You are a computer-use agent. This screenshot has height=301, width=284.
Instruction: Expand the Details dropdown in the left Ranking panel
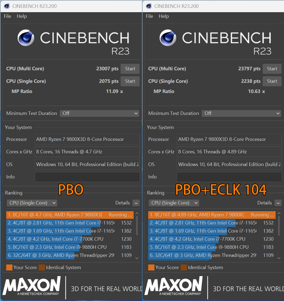[x=136, y=203]
